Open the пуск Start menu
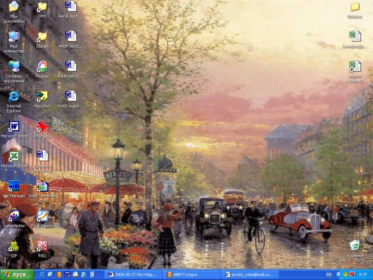Screen dimensions: 373x280 tap(17, 275)
